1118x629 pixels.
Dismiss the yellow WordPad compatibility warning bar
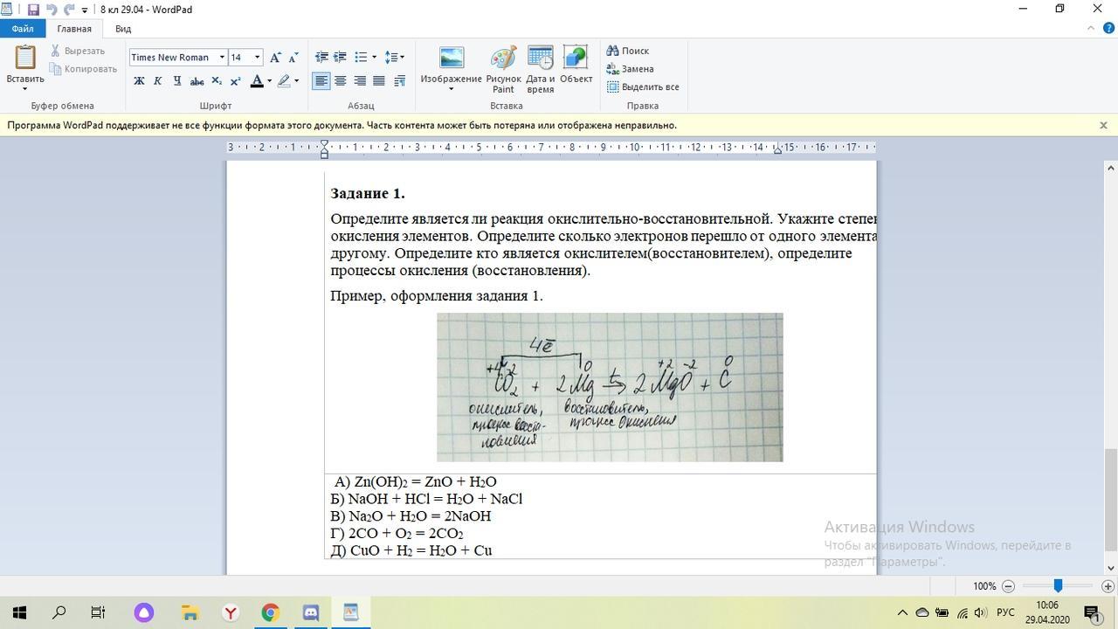tap(1103, 125)
